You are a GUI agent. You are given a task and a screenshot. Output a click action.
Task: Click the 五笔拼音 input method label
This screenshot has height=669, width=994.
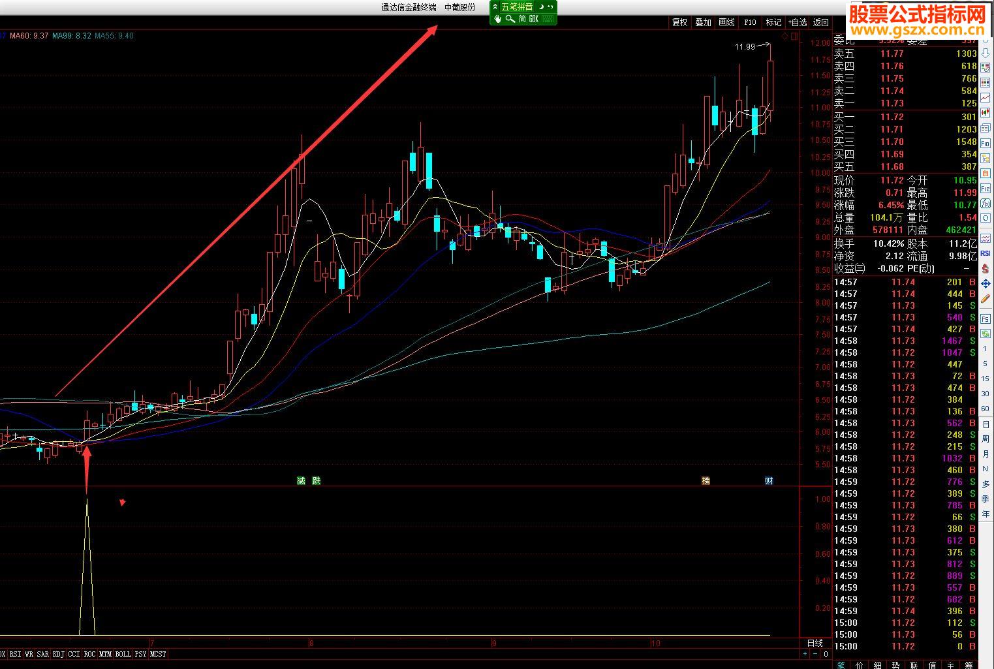(x=517, y=7)
